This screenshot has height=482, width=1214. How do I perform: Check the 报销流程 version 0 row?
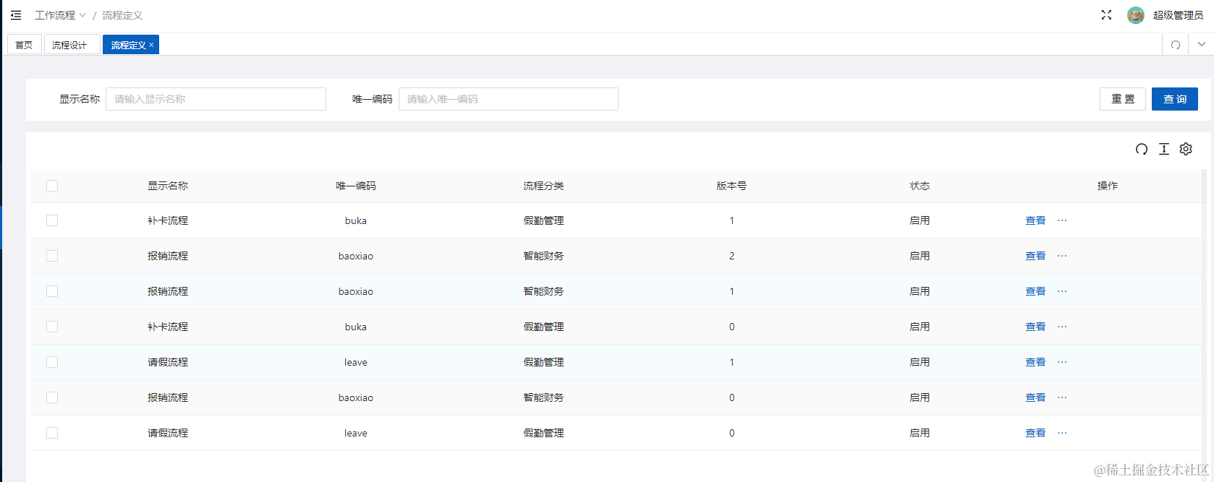coord(52,397)
